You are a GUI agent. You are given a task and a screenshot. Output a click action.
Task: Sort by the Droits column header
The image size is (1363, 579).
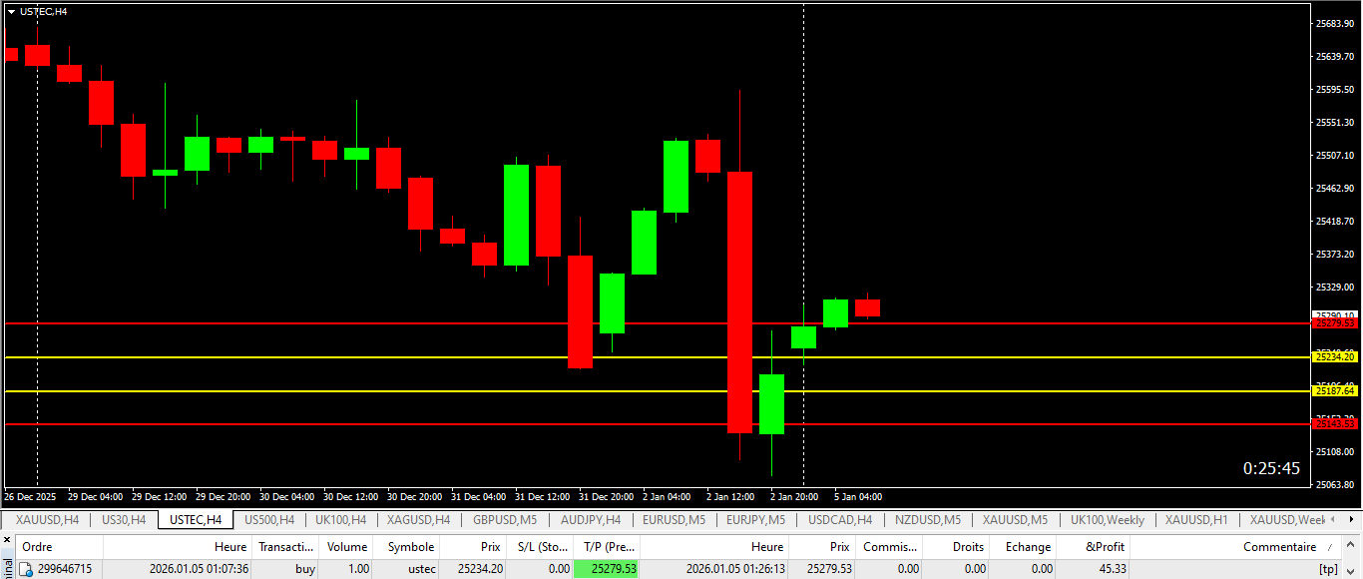point(956,546)
